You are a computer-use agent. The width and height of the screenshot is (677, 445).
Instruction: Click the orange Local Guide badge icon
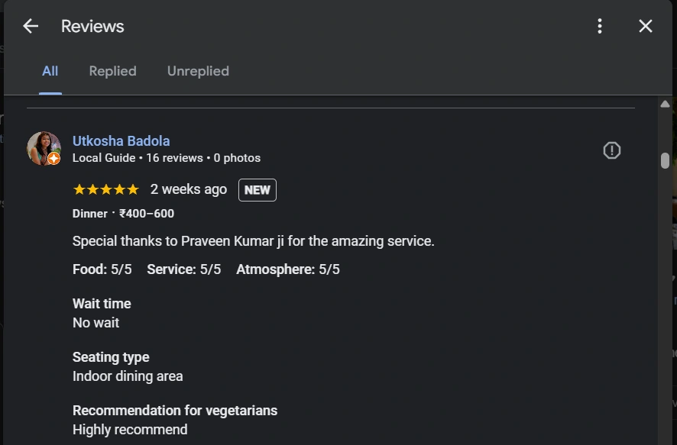point(54,159)
